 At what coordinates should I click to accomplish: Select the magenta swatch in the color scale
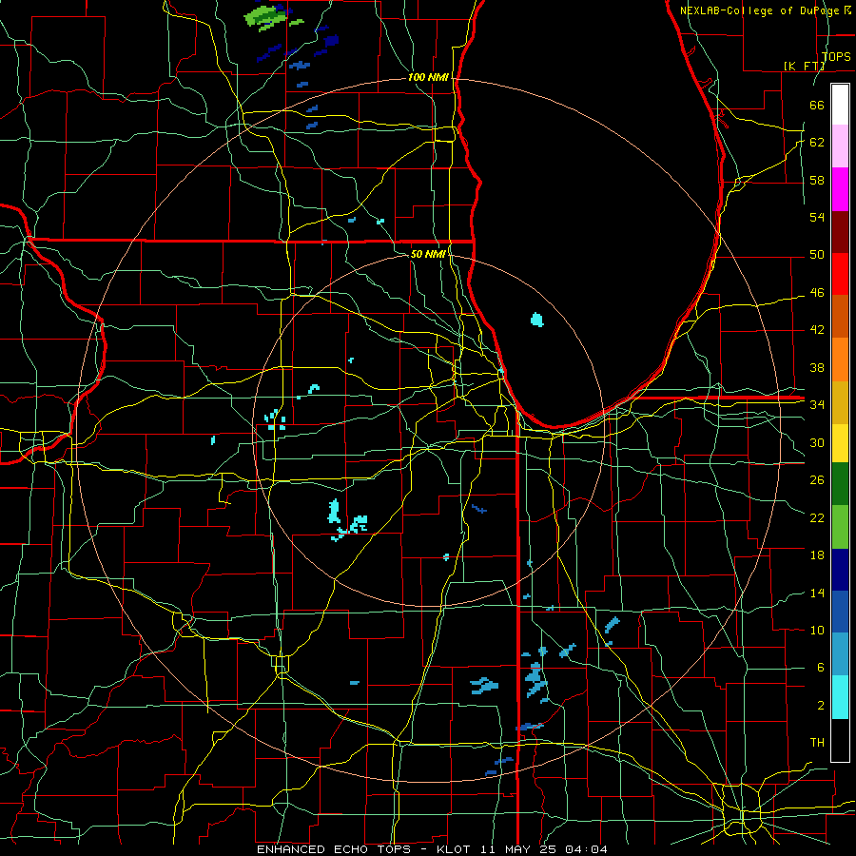(x=840, y=189)
